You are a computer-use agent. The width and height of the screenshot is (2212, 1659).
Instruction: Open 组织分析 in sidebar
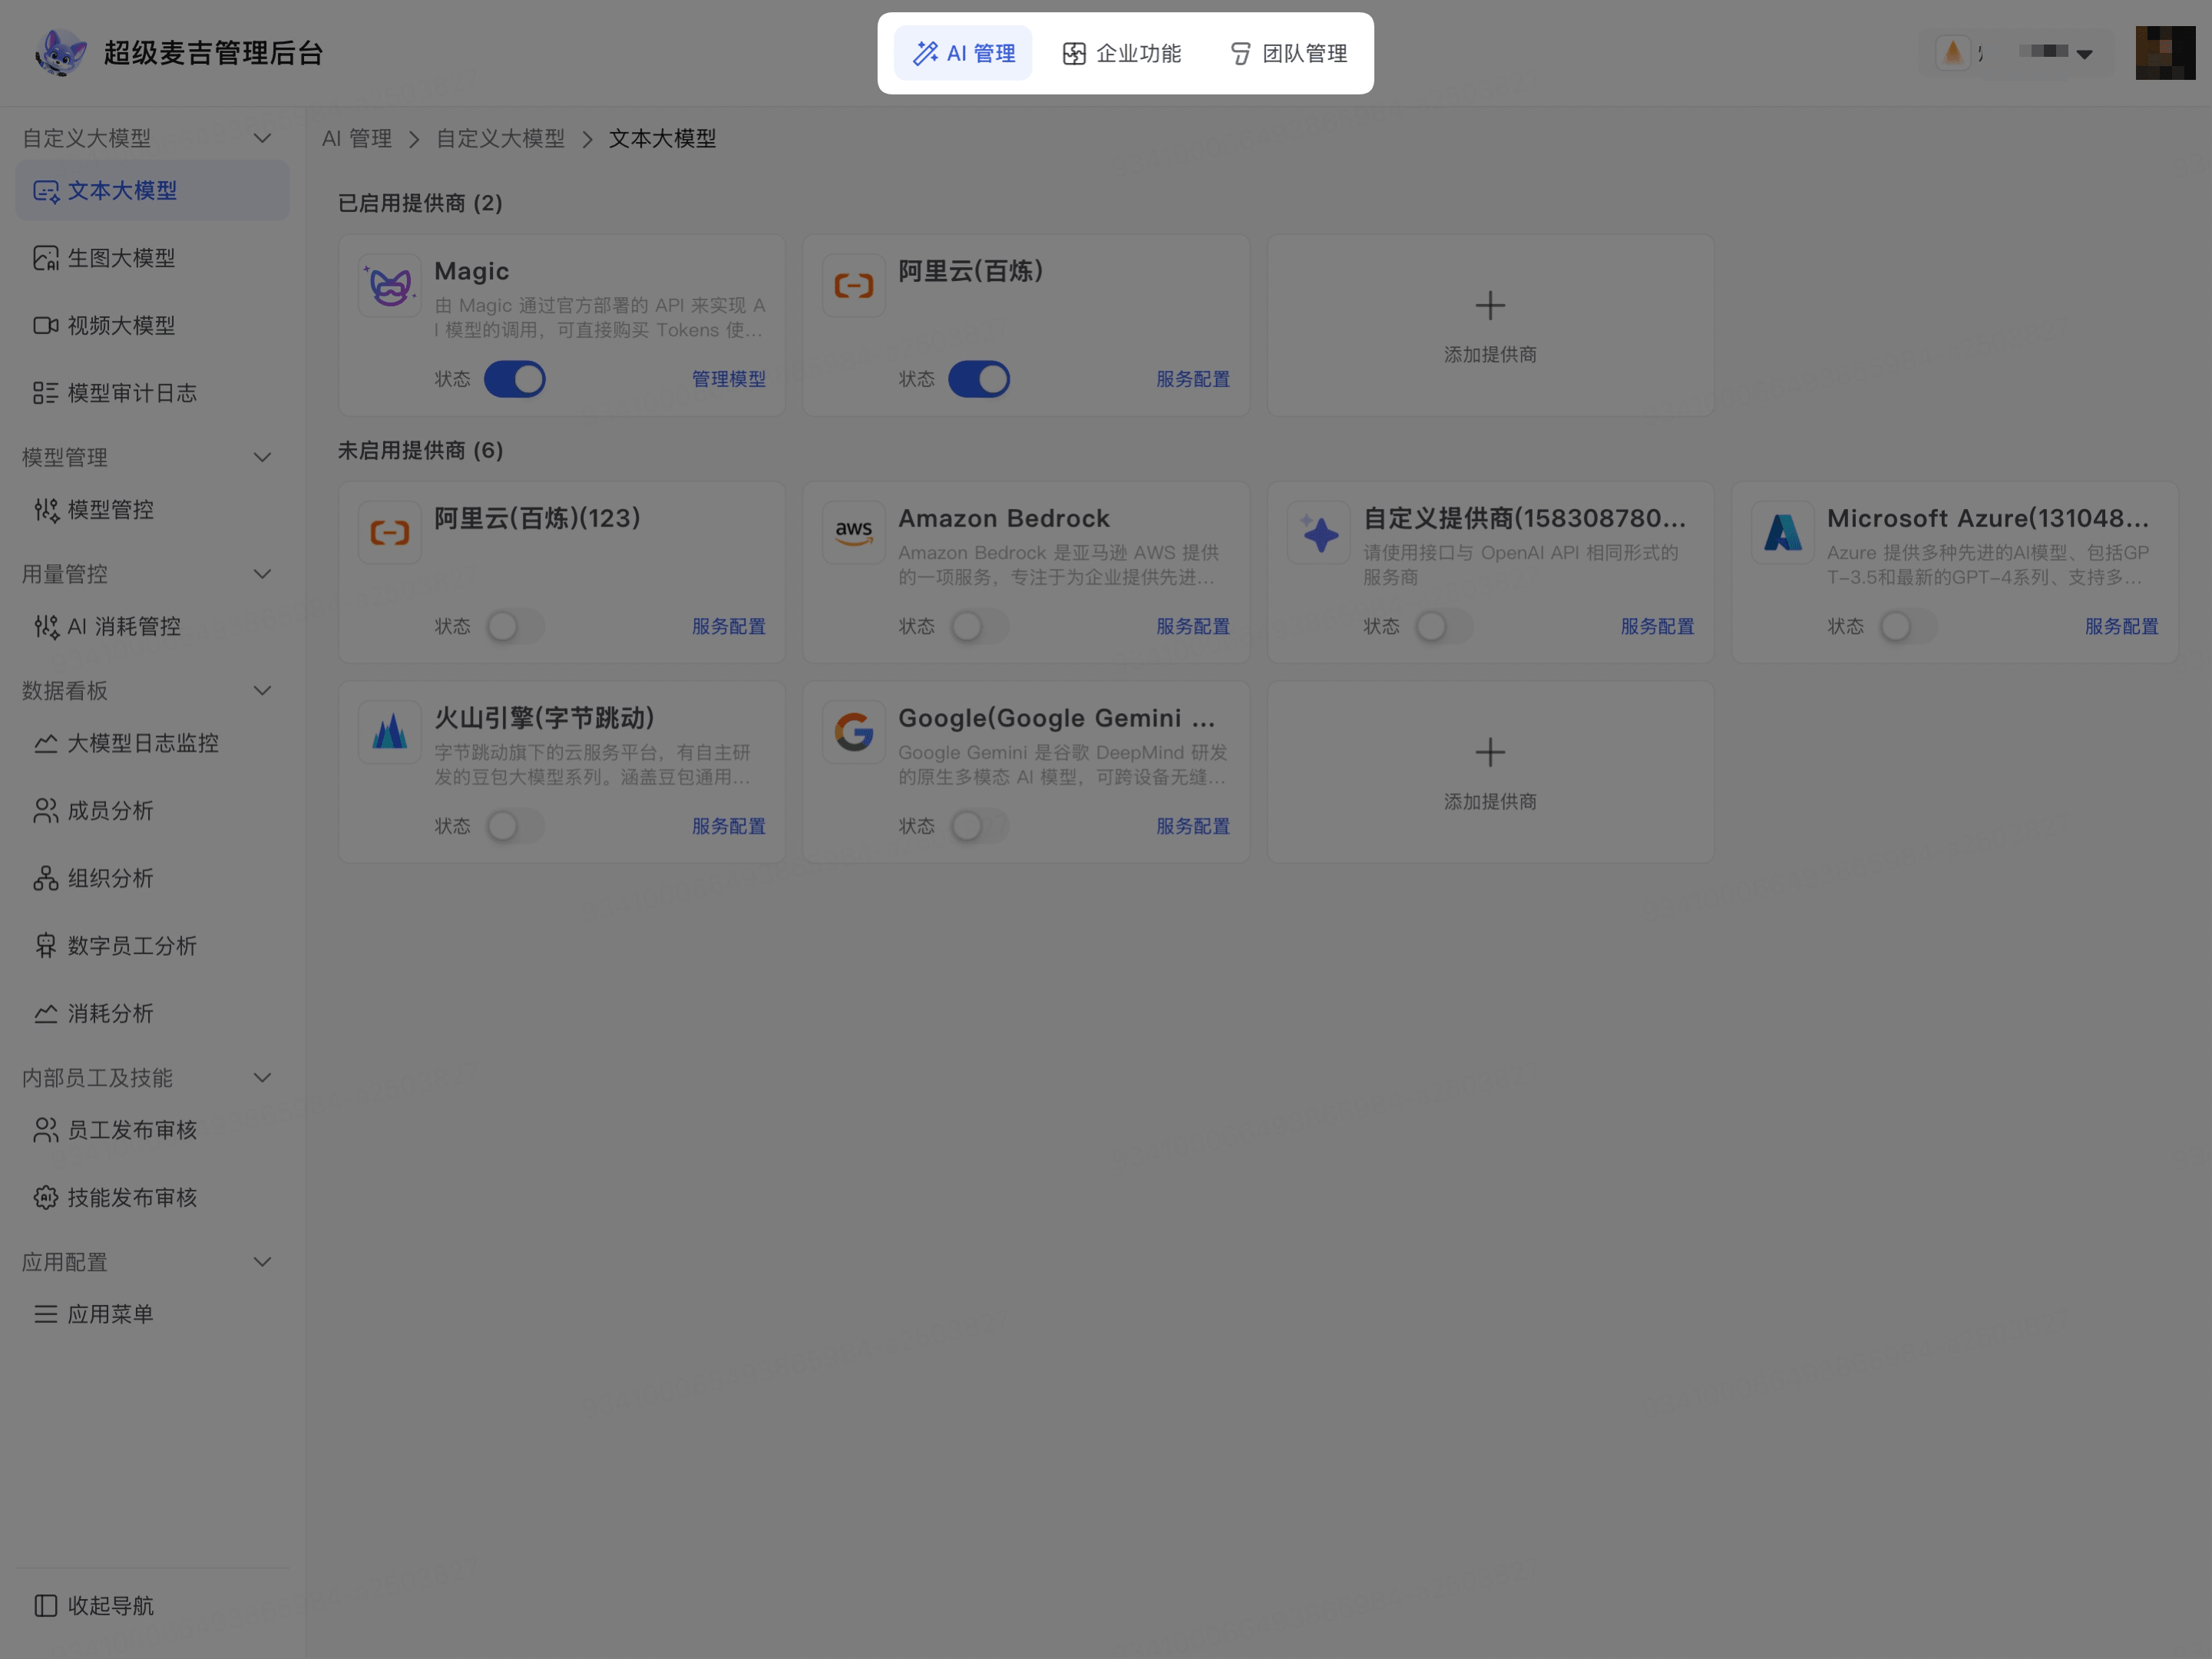click(152, 879)
